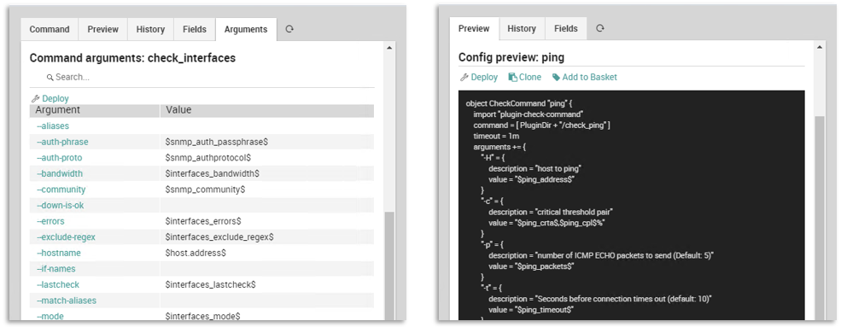Focus the Search input field
Image resolution: width=841 pixels, height=327 pixels.
(201, 77)
